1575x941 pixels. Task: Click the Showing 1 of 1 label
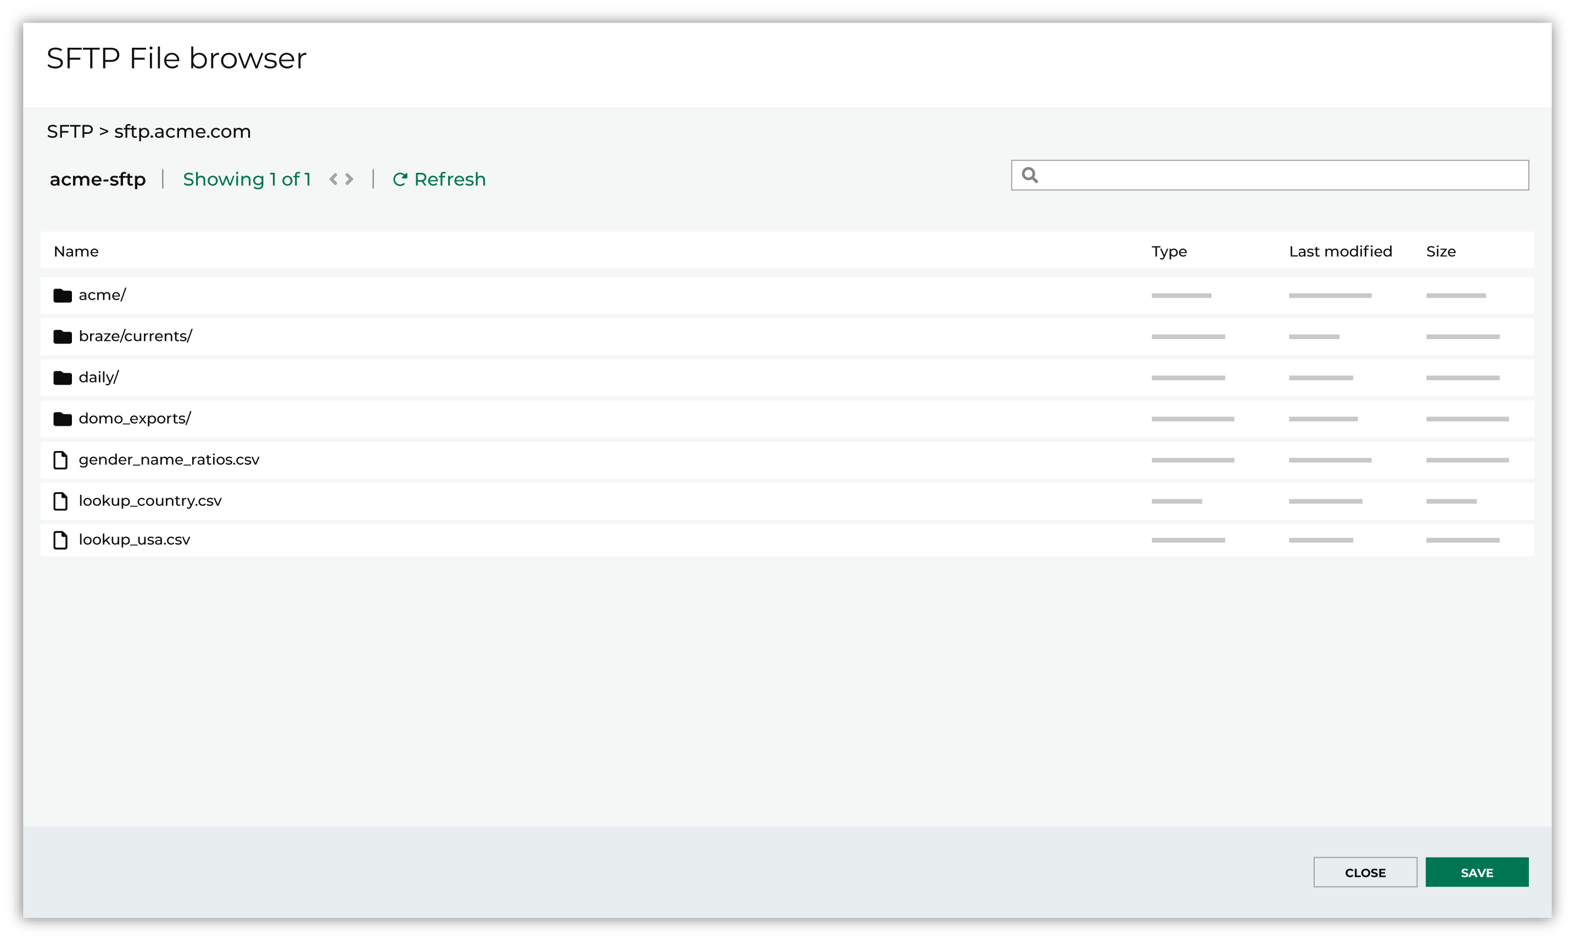tap(247, 178)
